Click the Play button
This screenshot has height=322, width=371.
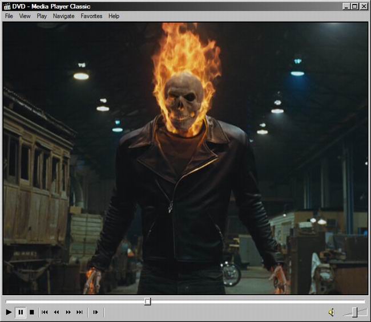pos(9,312)
